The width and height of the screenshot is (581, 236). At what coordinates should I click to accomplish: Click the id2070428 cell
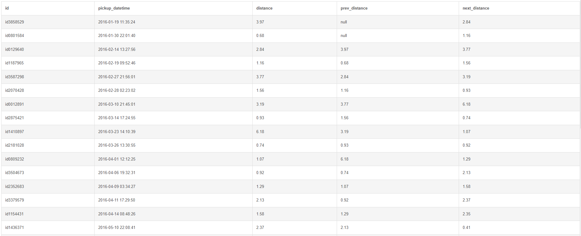coord(14,91)
